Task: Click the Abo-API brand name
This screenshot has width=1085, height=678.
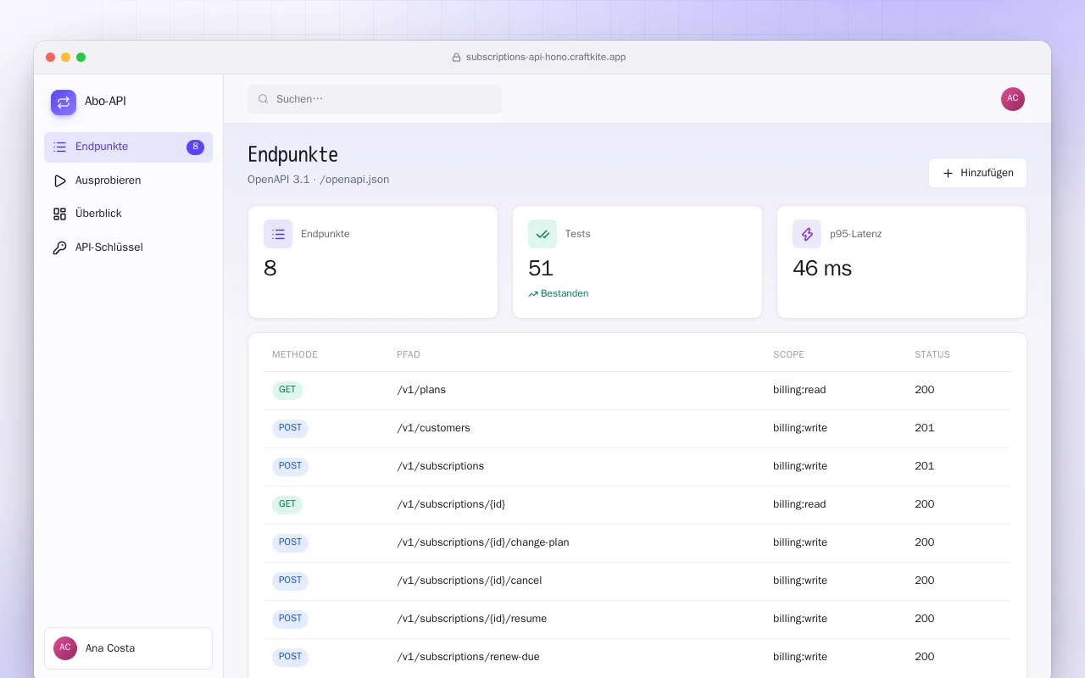Action: (x=105, y=102)
